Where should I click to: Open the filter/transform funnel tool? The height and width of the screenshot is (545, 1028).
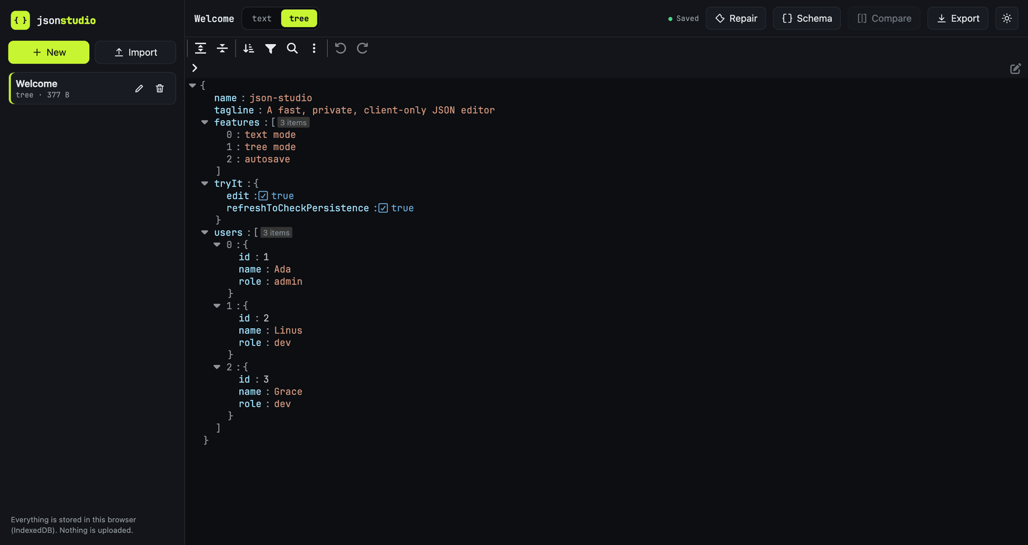coord(271,48)
